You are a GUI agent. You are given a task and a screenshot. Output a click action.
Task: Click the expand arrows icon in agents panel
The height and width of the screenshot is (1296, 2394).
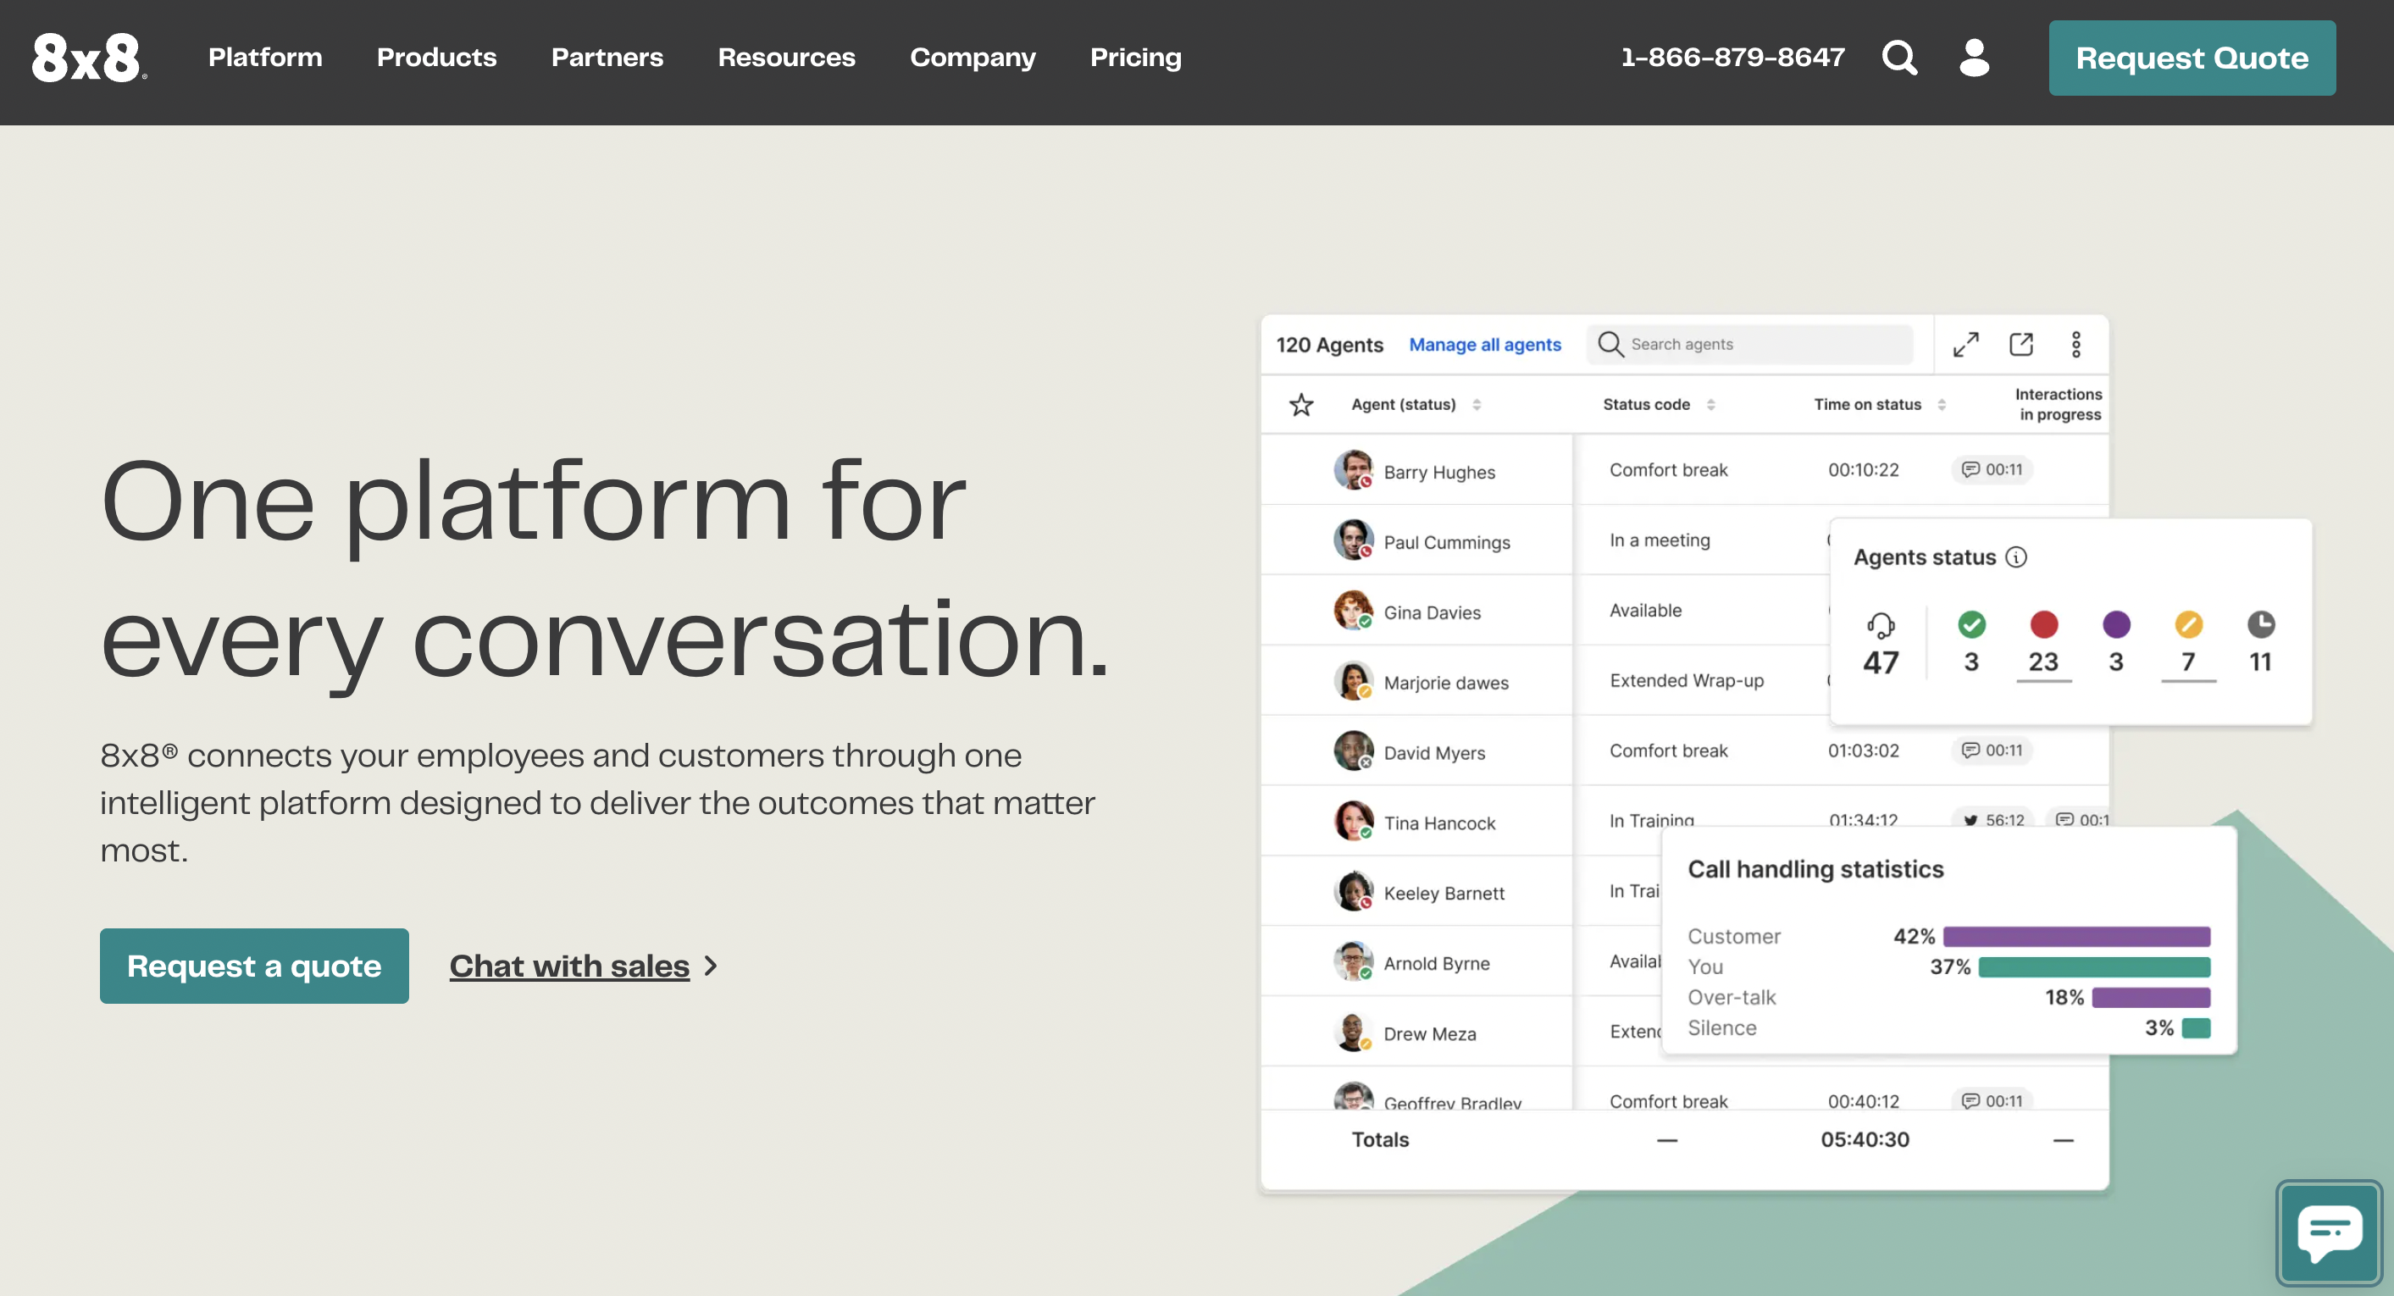tap(1965, 345)
